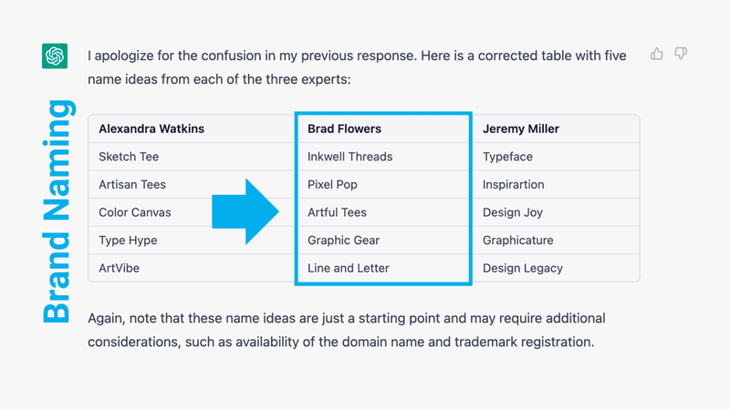Select the Typeface cell
This screenshot has height=410, width=730.
[508, 157]
